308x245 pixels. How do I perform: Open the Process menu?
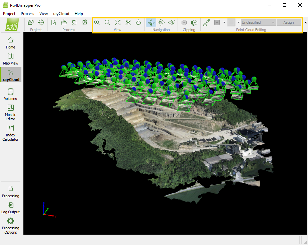(27, 14)
